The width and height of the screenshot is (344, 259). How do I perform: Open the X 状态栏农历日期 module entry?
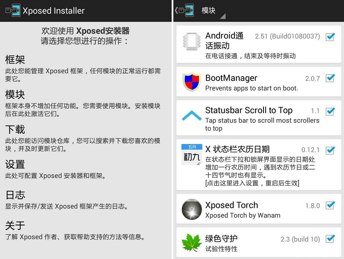259,165
